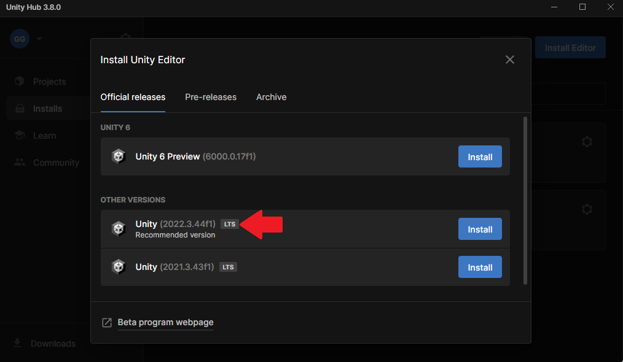The image size is (623, 362).
Task: Open the Beta program webpage link
Action: tap(165, 322)
